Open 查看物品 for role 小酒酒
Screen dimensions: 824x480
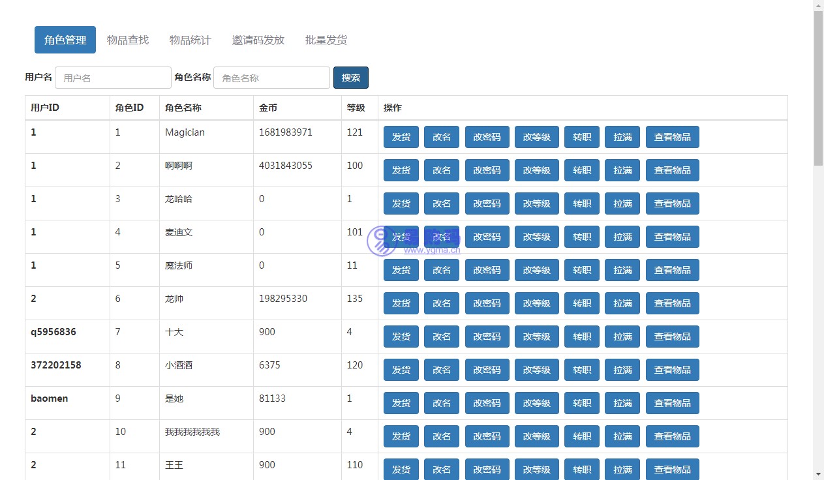point(672,369)
